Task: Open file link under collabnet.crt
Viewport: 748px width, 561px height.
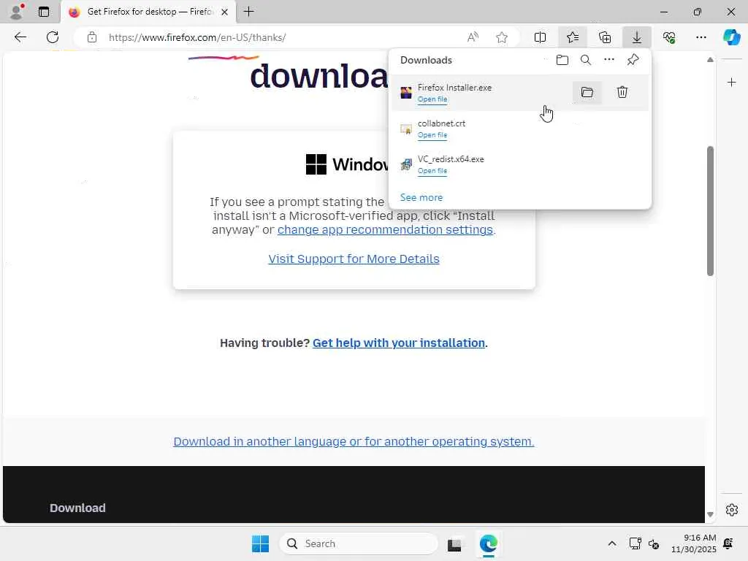Action: tap(432, 135)
